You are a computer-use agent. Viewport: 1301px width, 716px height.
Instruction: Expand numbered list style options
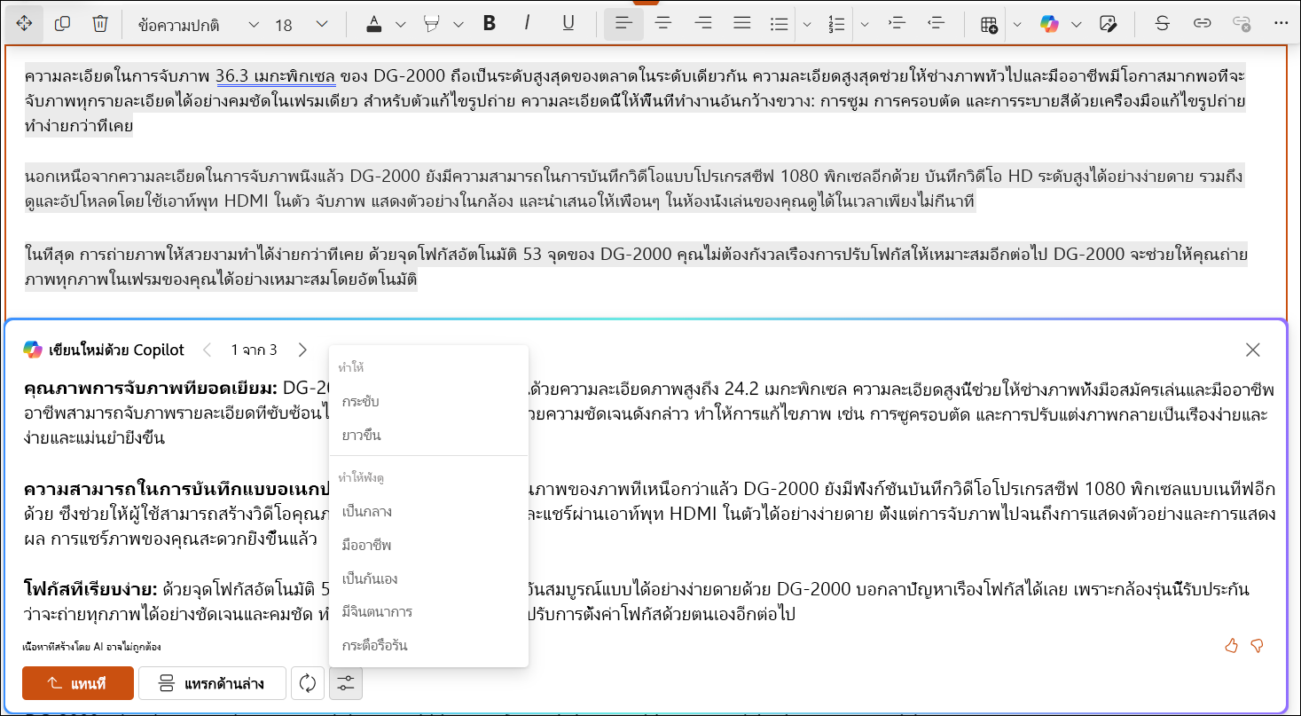pyautogui.click(x=863, y=25)
